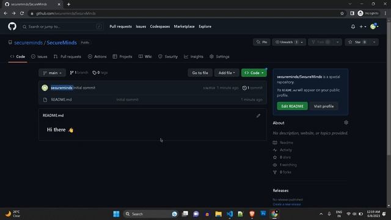This screenshot has width=391, height=220.
Task: Open a new browser tab
Action: coord(68,4)
